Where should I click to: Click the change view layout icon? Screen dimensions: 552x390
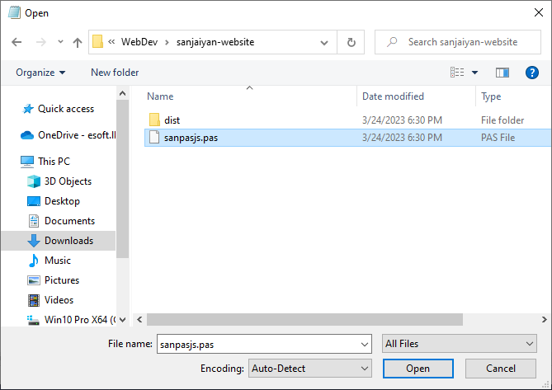pos(457,73)
